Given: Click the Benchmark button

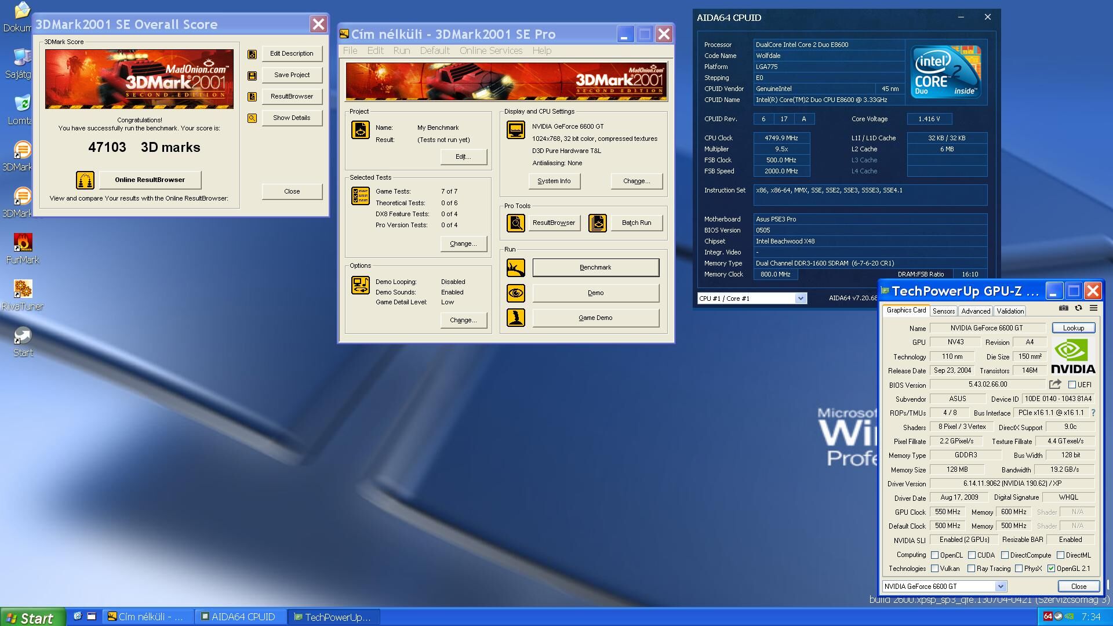Looking at the screenshot, I should pyautogui.click(x=595, y=268).
